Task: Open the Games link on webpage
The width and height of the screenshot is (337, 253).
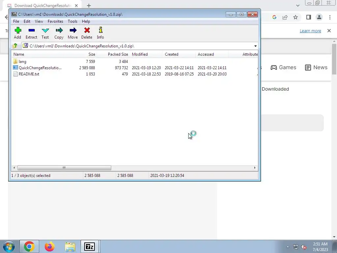Action: (283, 67)
